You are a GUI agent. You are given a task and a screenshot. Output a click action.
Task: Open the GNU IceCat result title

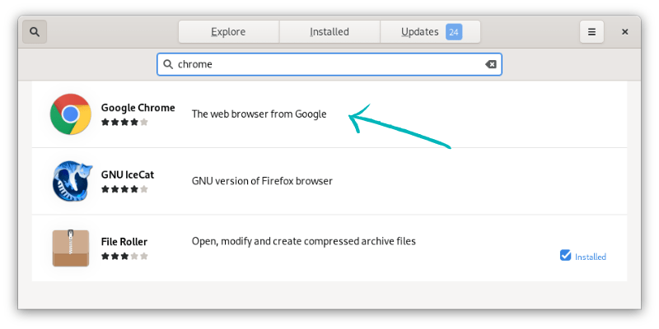[127, 174]
